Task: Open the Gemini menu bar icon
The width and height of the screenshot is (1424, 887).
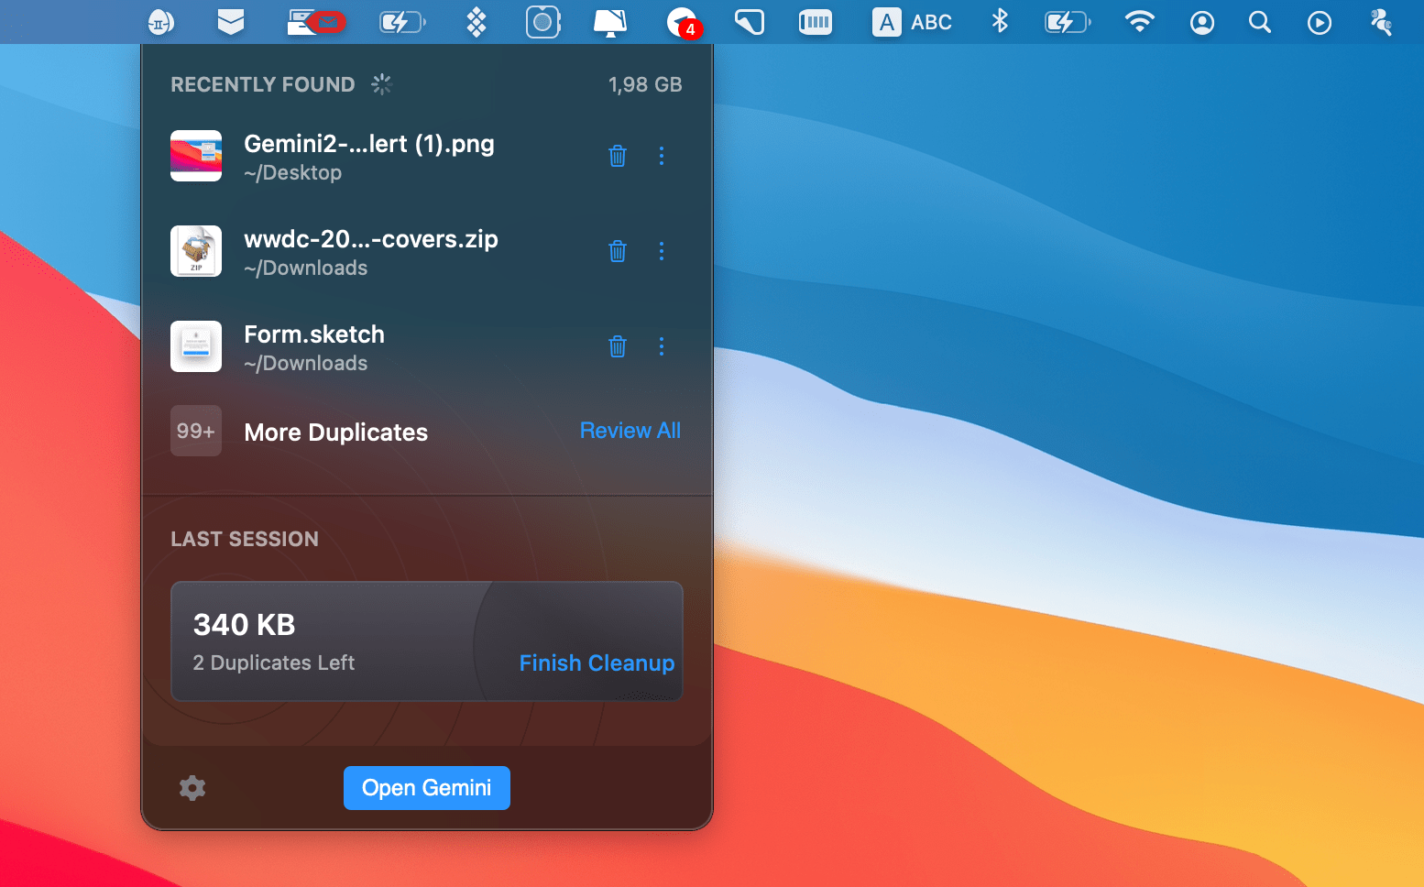Action: 161,22
